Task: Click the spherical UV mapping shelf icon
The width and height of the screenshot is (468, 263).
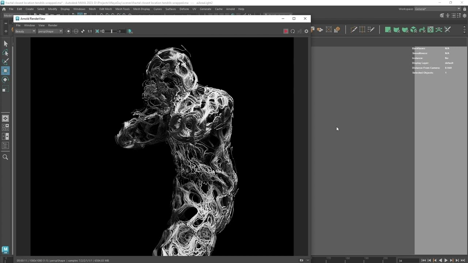Action: (x=337, y=30)
